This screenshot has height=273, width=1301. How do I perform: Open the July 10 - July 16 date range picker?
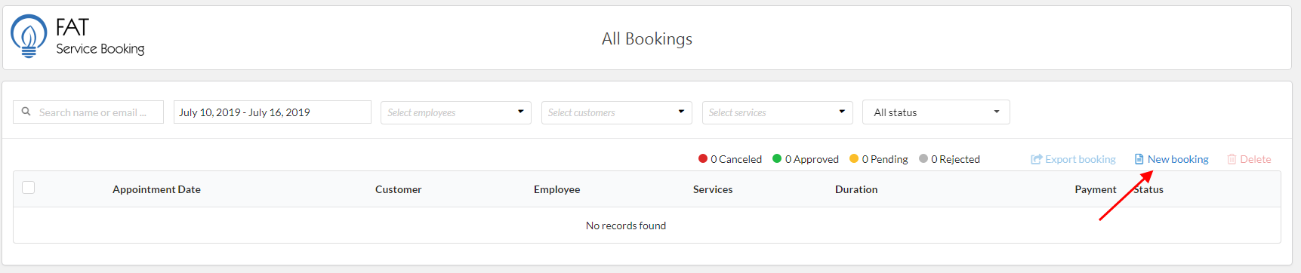coord(273,112)
